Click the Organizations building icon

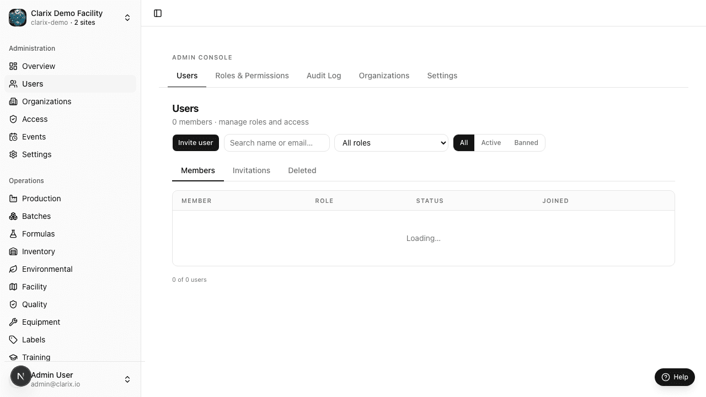tap(13, 101)
